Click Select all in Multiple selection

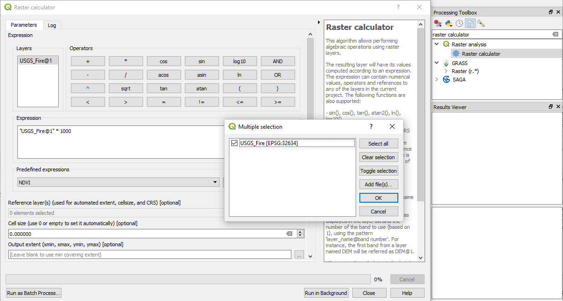coord(379,143)
